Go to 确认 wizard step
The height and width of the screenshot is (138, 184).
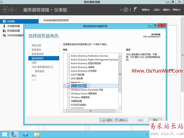[x=34, y=76]
